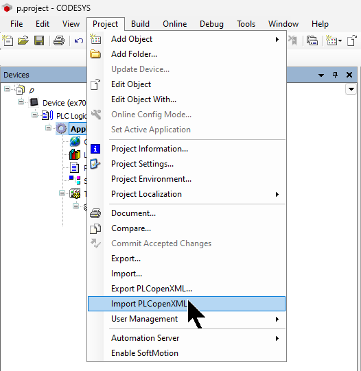This screenshot has width=361, height=371.
Task: Click the New Project toolbar icon
Action: tap(8, 40)
